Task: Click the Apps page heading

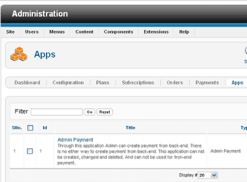Action: click(x=45, y=54)
